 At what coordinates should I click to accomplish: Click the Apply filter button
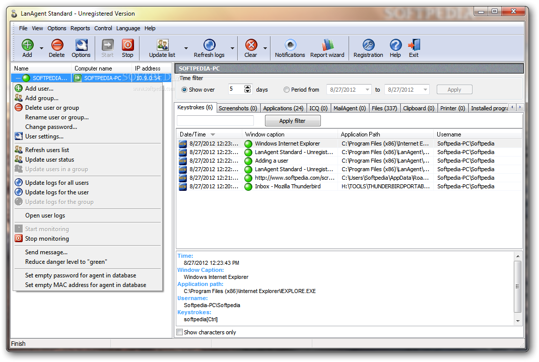coord(293,121)
